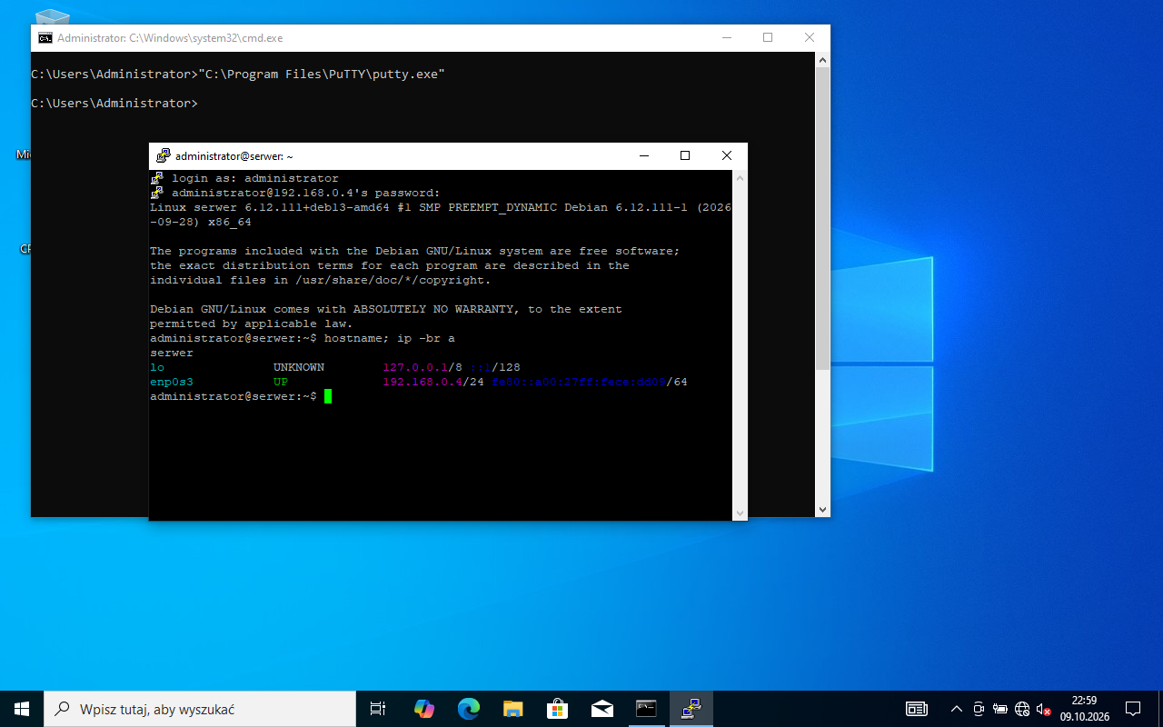This screenshot has width=1163, height=727.
Task: Open Microsoft Edge from the taskbar
Action: [468, 709]
